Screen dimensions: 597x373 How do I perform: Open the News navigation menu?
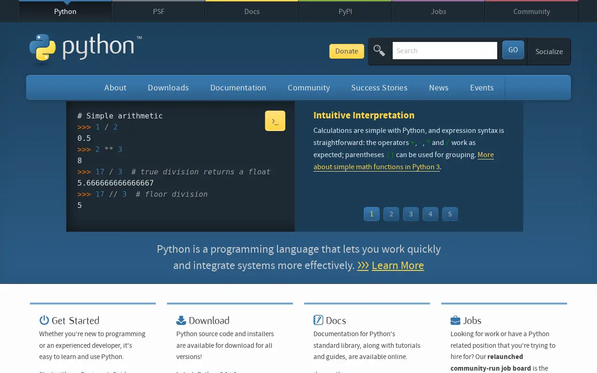(x=439, y=88)
